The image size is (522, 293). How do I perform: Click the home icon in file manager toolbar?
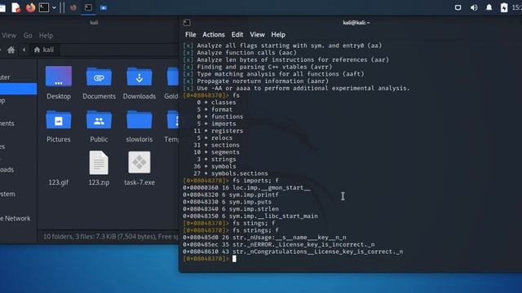(11, 50)
